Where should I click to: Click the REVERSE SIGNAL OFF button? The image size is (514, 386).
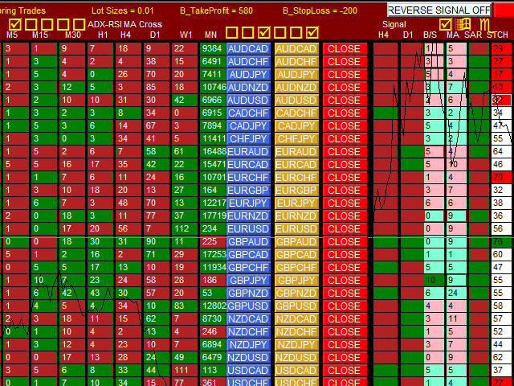439,10
